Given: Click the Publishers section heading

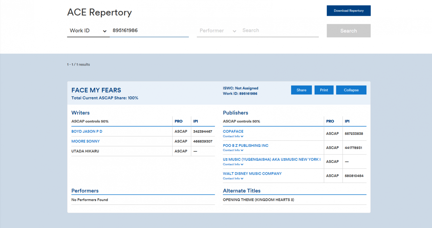Looking at the screenshot, I should [235, 113].
